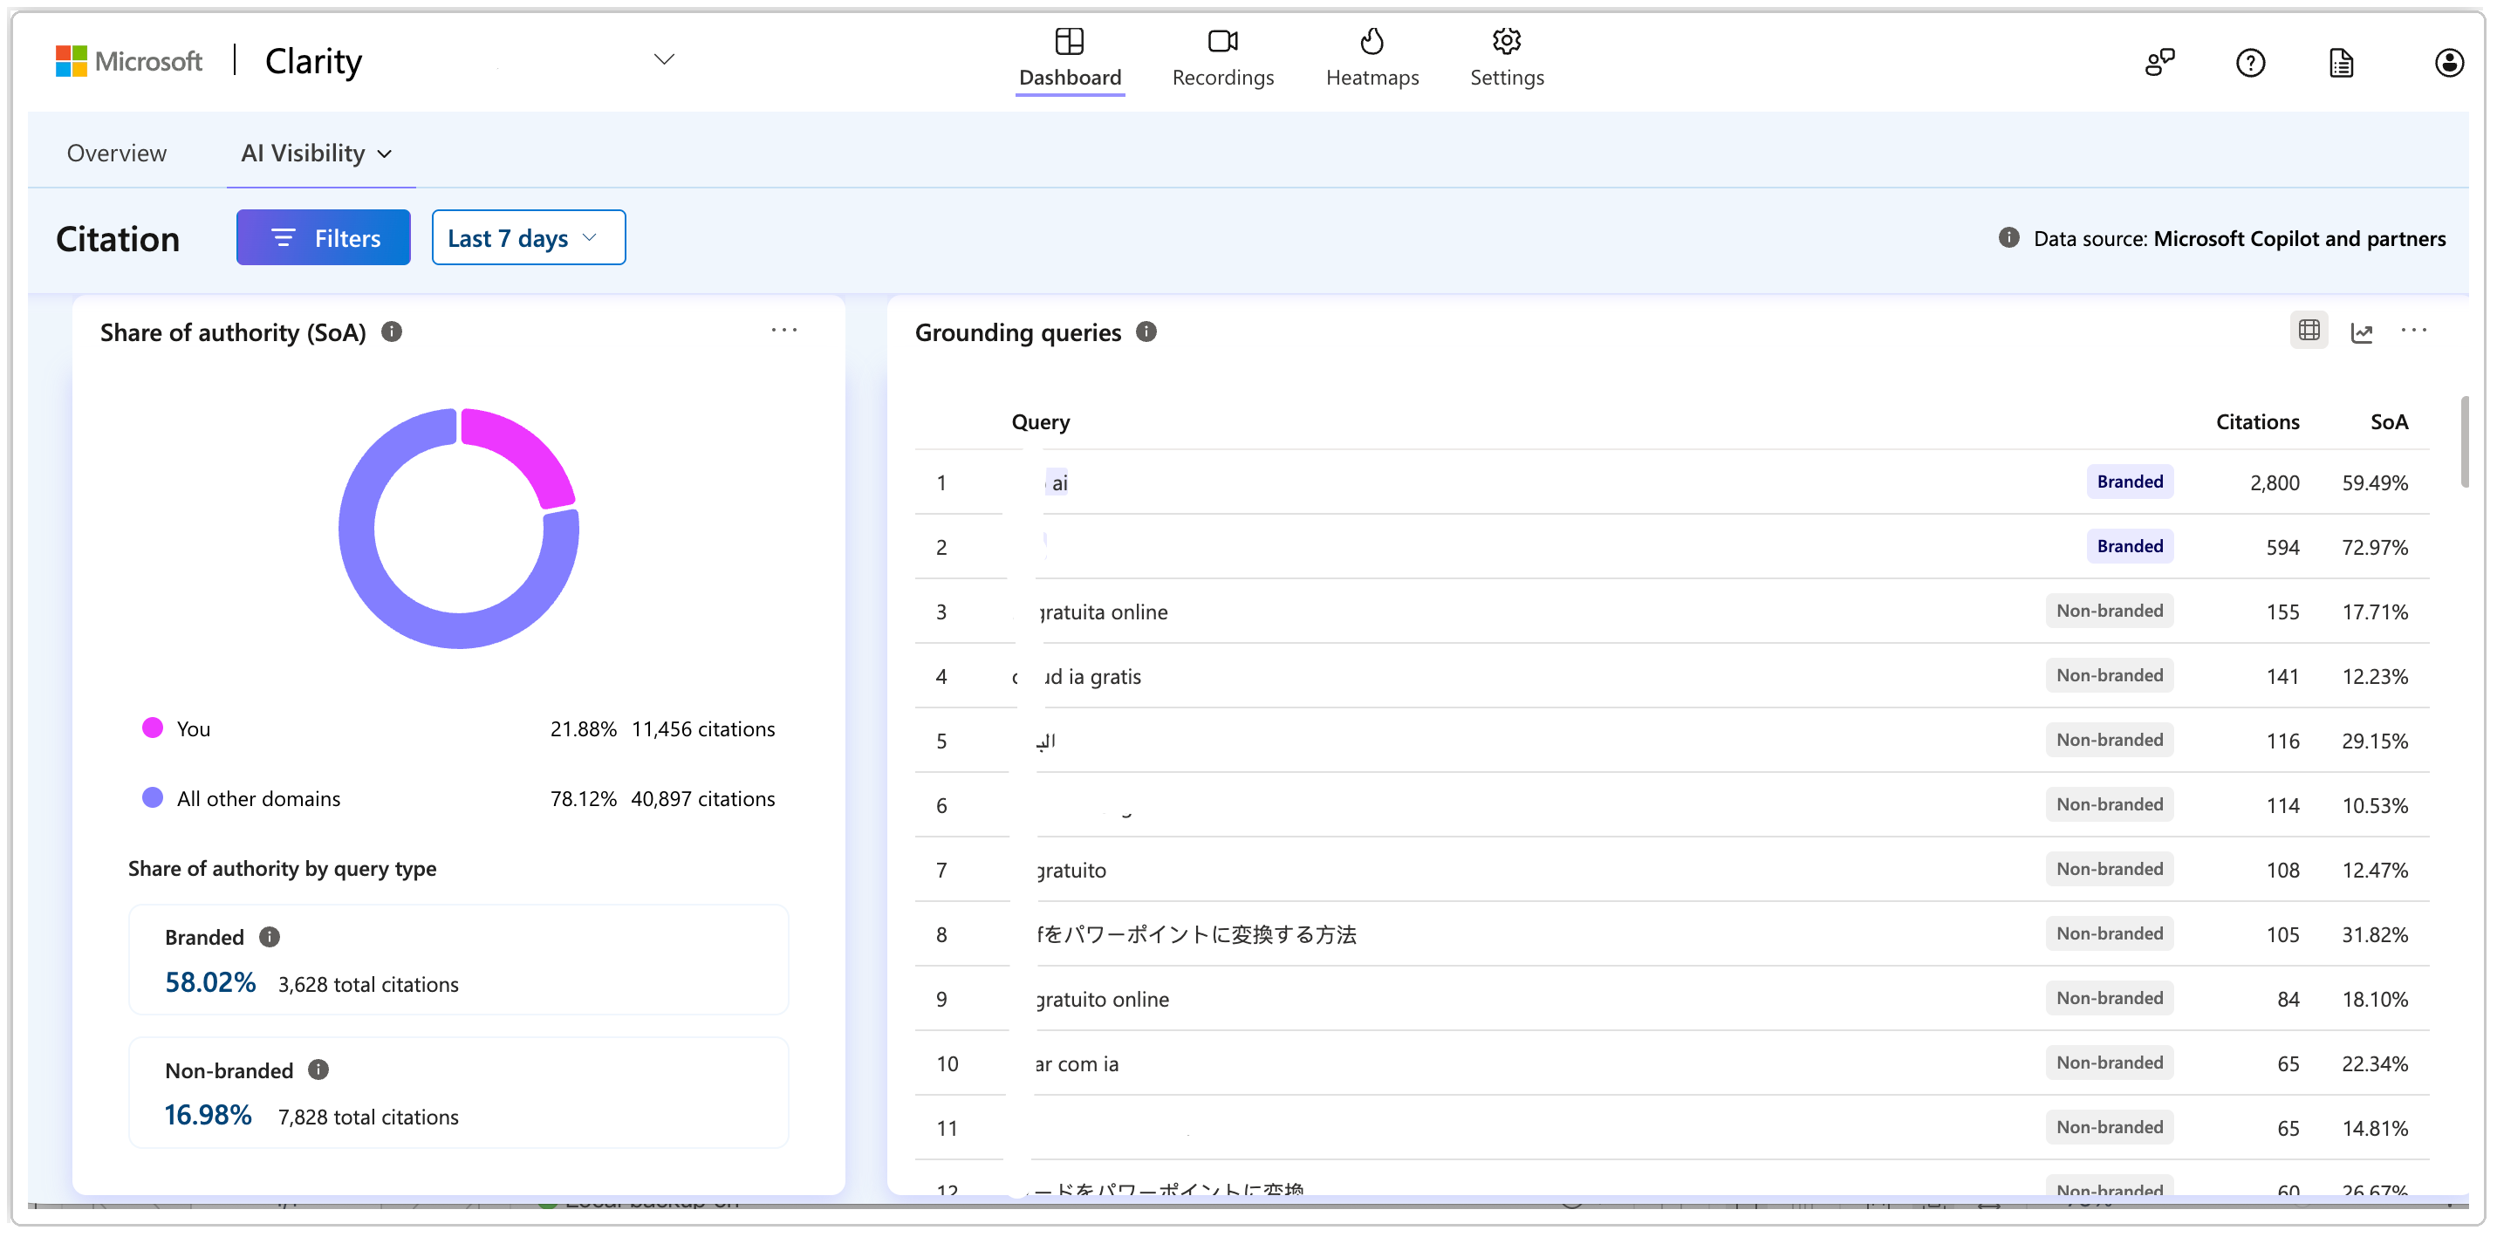
Task: Click the Branded info icon
Action: coord(270,937)
